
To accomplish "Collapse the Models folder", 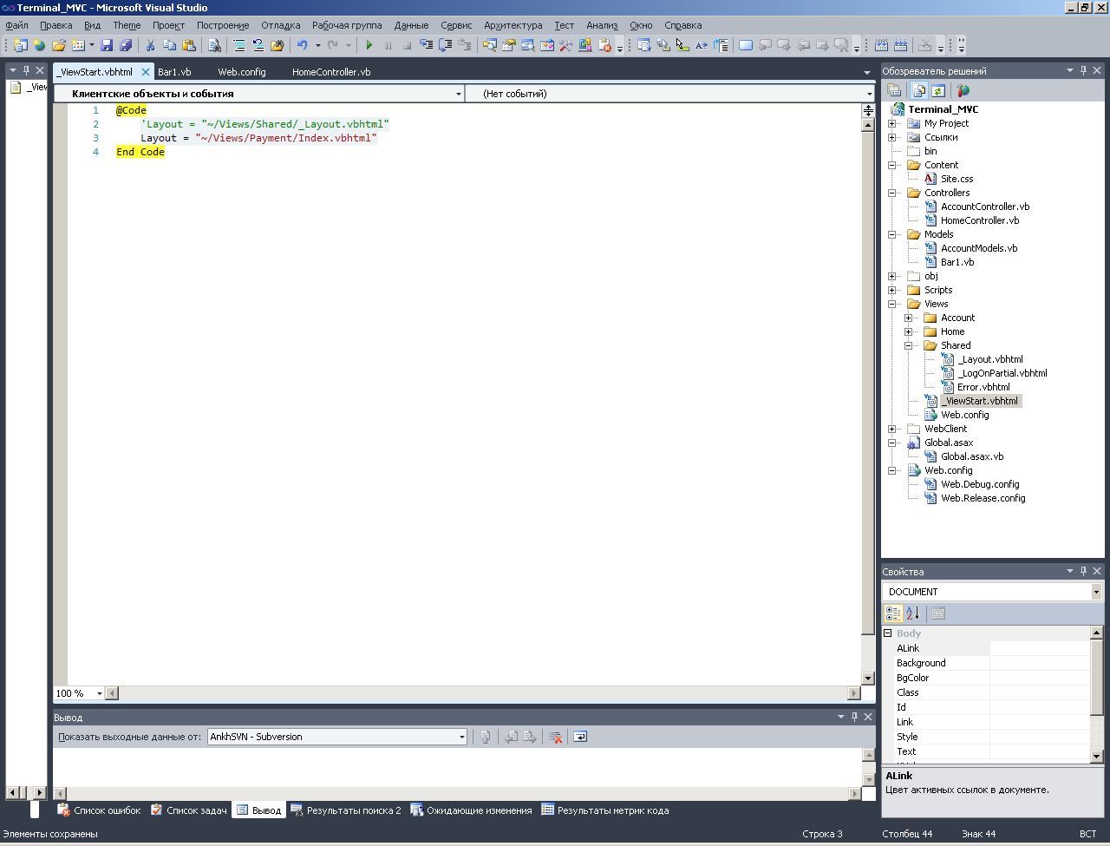I will click(891, 234).
